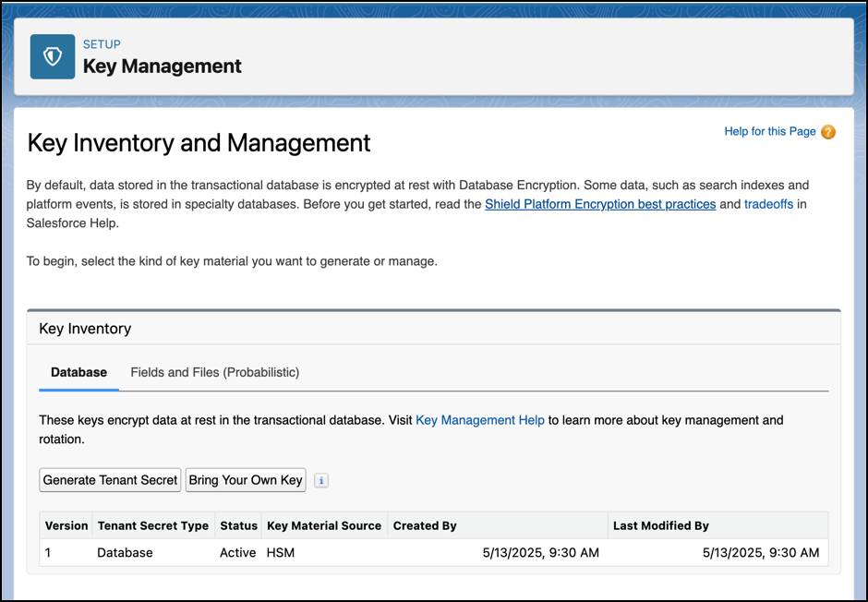Viewport: 868px width, 602px height.
Task: Click the Key Management page title
Action: pos(163,66)
